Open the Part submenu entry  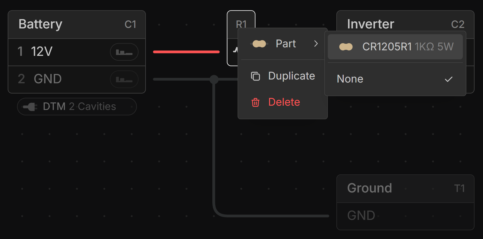(285, 44)
